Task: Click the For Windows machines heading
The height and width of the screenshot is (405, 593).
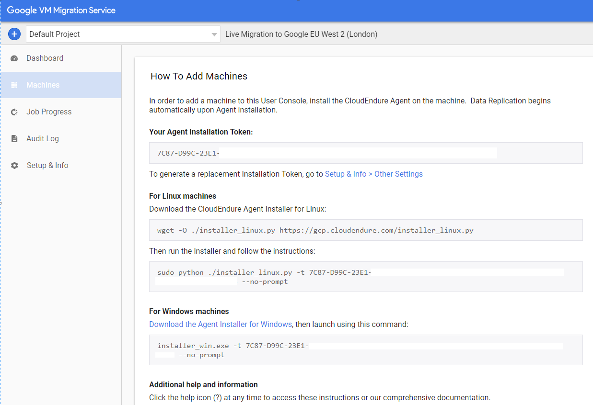Action: pyautogui.click(x=189, y=312)
